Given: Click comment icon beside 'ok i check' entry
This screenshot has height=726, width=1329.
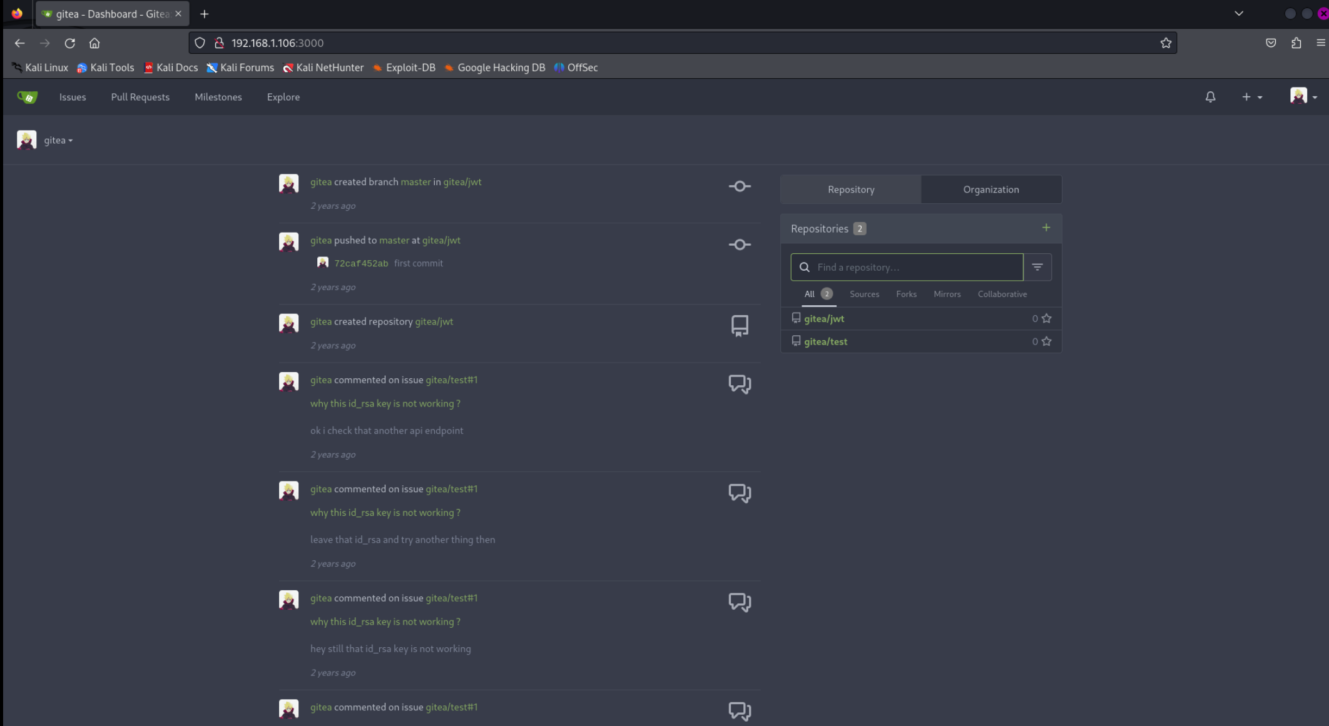Looking at the screenshot, I should tap(740, 384).
